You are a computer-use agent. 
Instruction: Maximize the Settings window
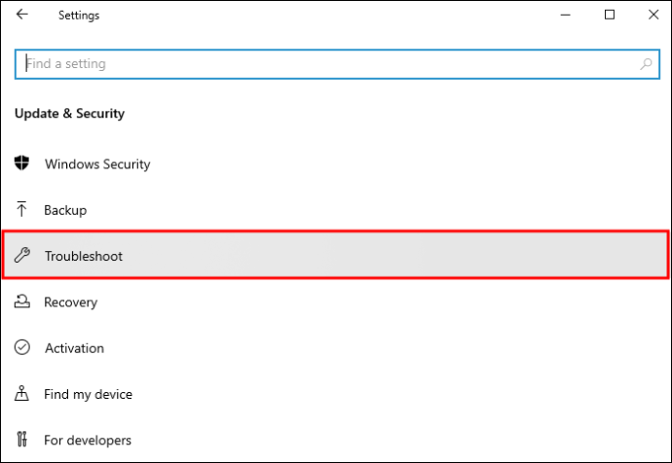[x=610, y=15]
